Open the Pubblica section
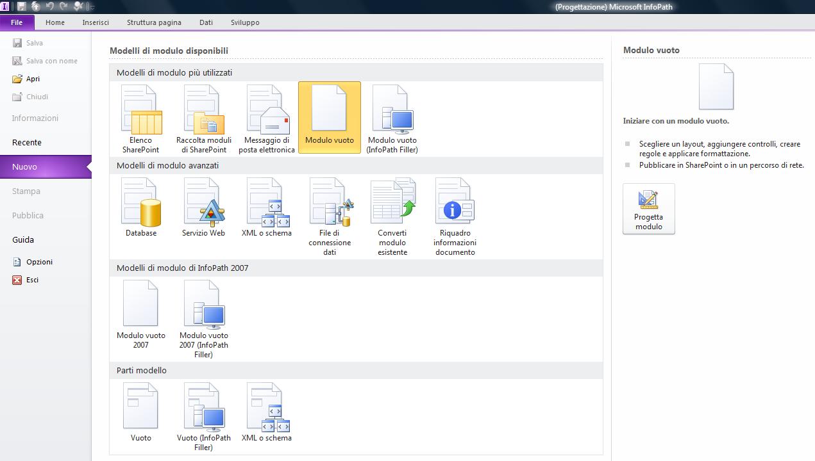This screenshot has width=815, height=461. coord(28,215)
